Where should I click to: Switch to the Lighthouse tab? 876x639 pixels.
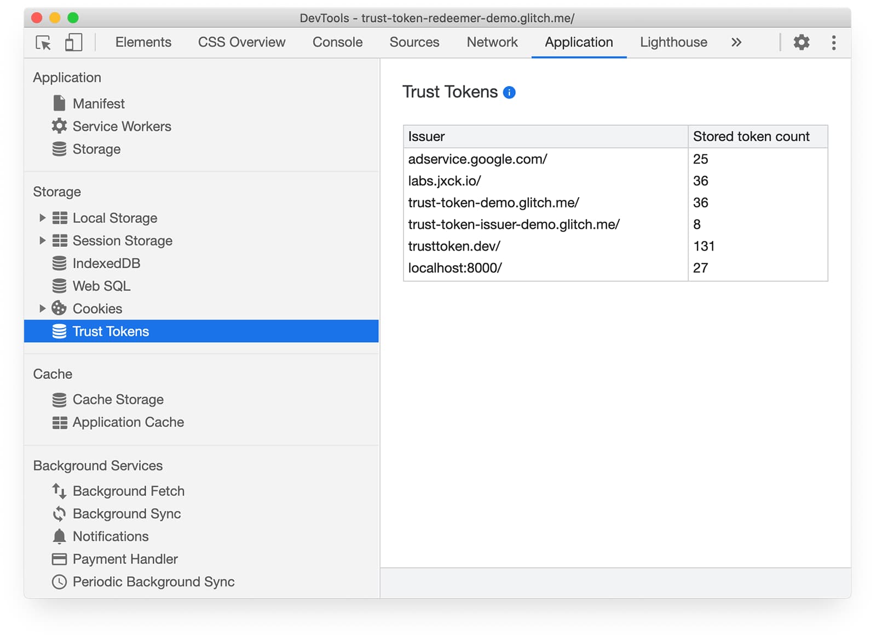[673, 42]
